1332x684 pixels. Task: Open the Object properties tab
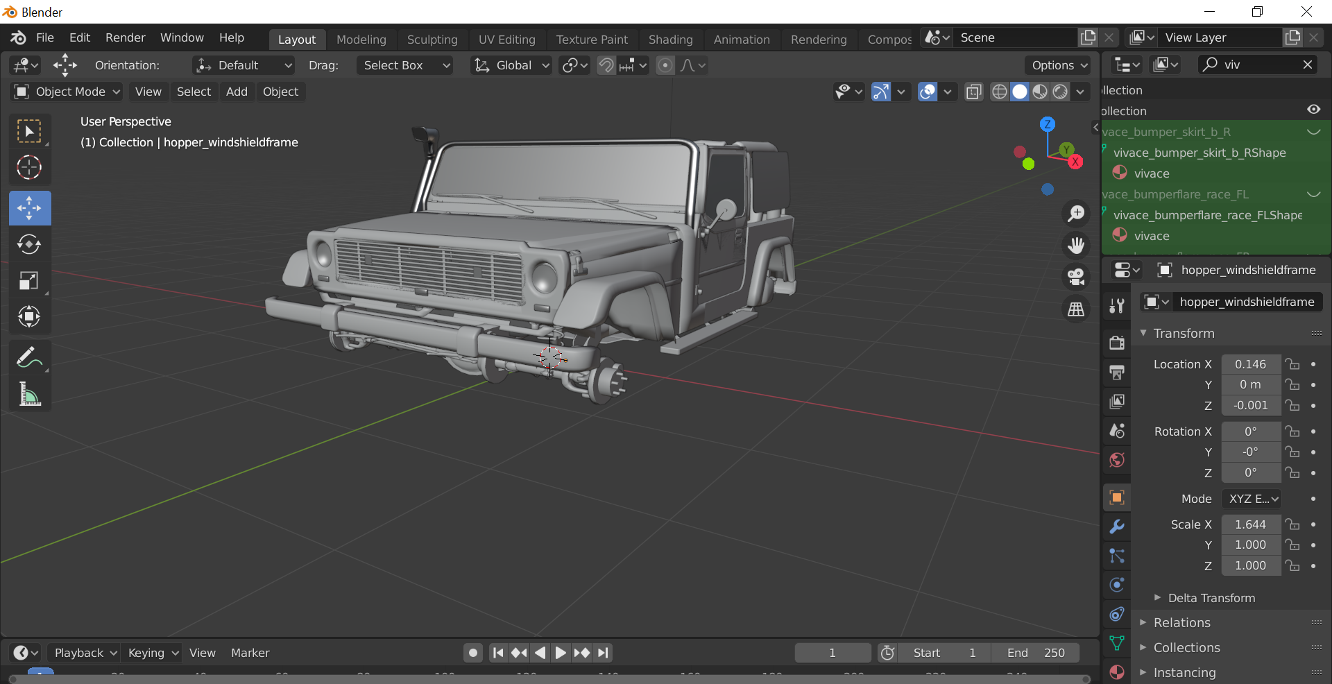1117,497
